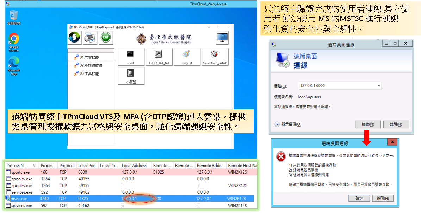Click the 連線(N) connect button
This screenshot has height=213, width=421.
point(368,124)
